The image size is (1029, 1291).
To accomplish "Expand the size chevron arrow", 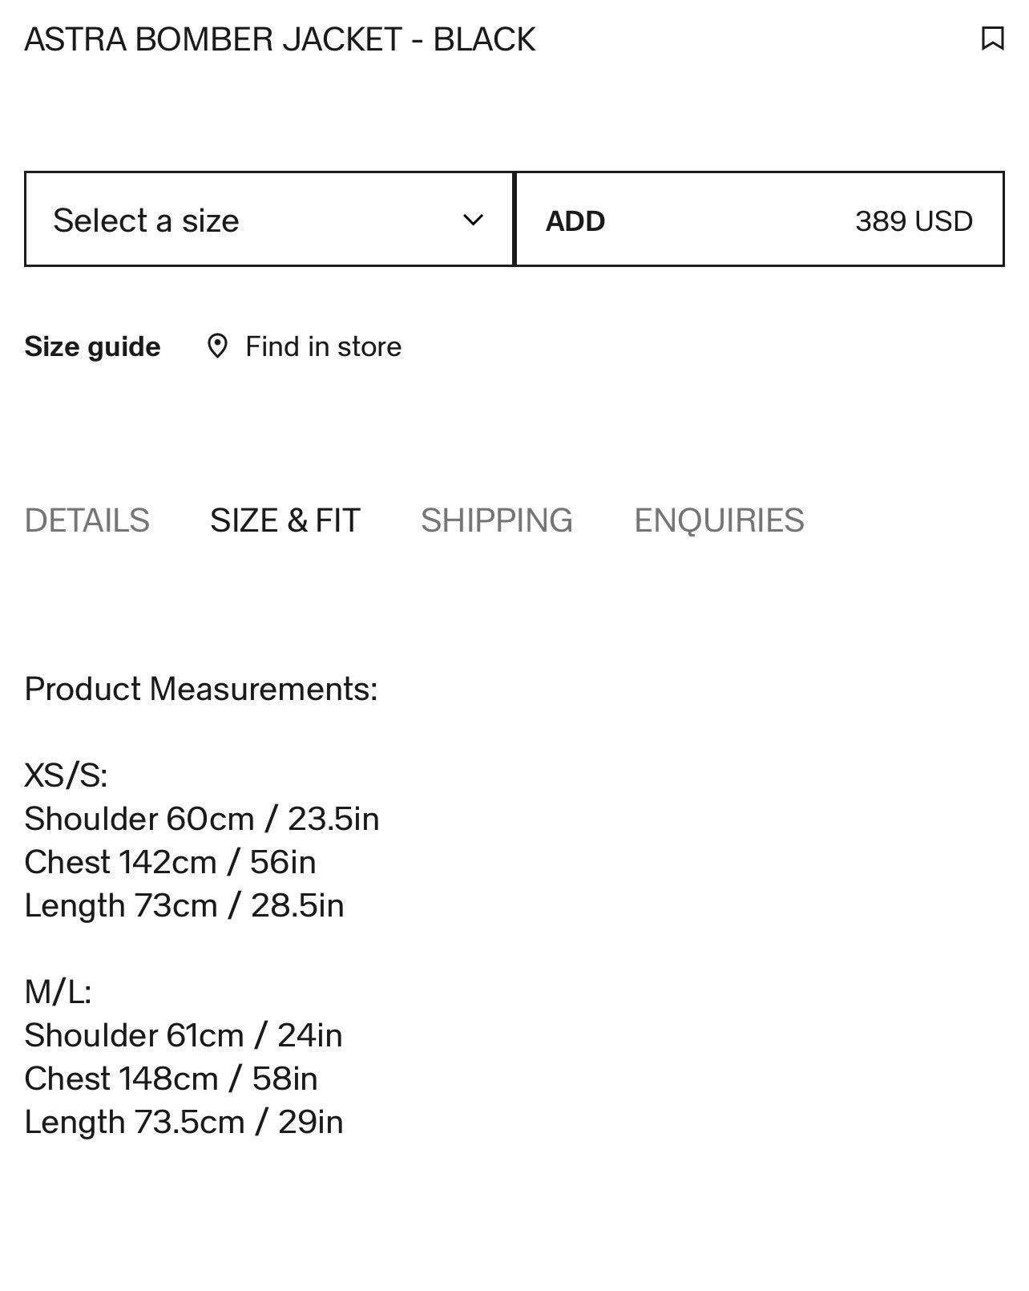I will 474,220.
